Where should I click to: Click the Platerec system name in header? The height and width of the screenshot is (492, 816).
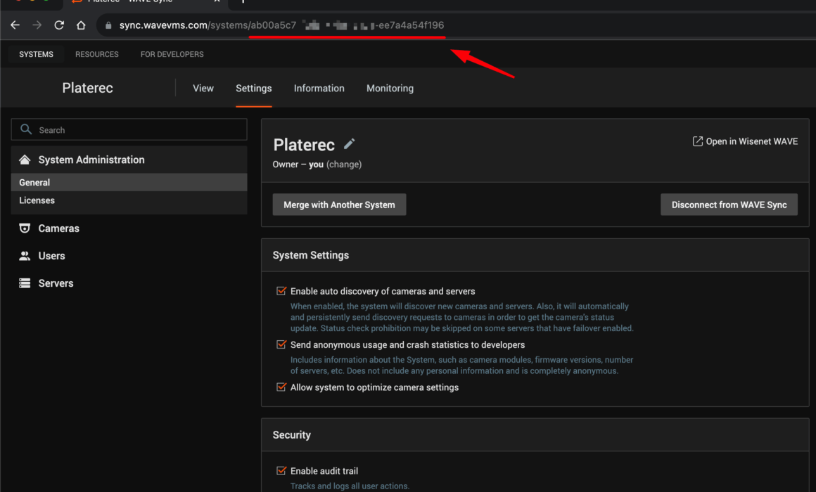87,88
